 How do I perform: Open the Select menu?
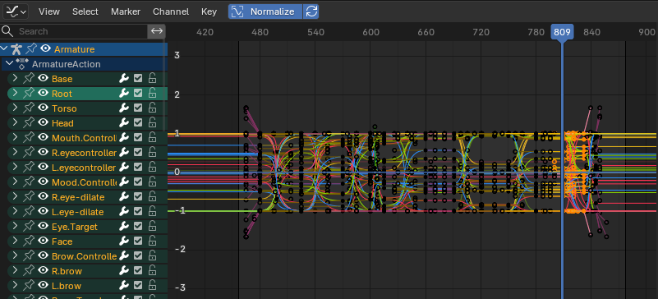[85, 11]
